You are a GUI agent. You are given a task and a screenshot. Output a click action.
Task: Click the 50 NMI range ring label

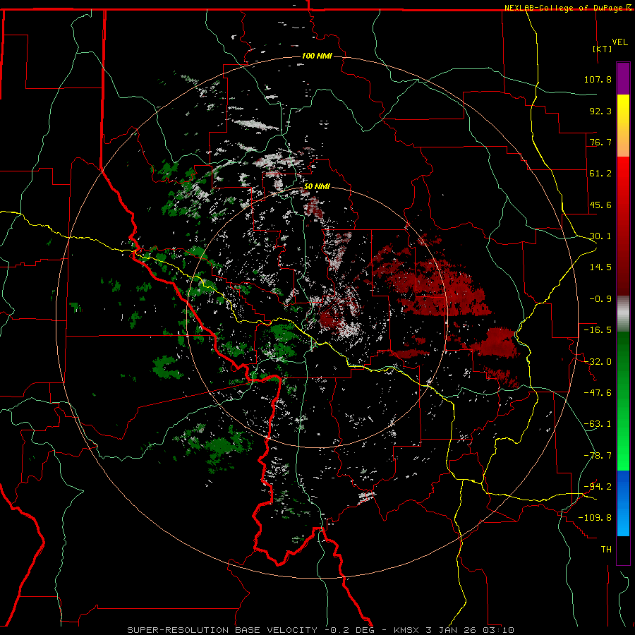pyautogui.click(x=317, y=187)
